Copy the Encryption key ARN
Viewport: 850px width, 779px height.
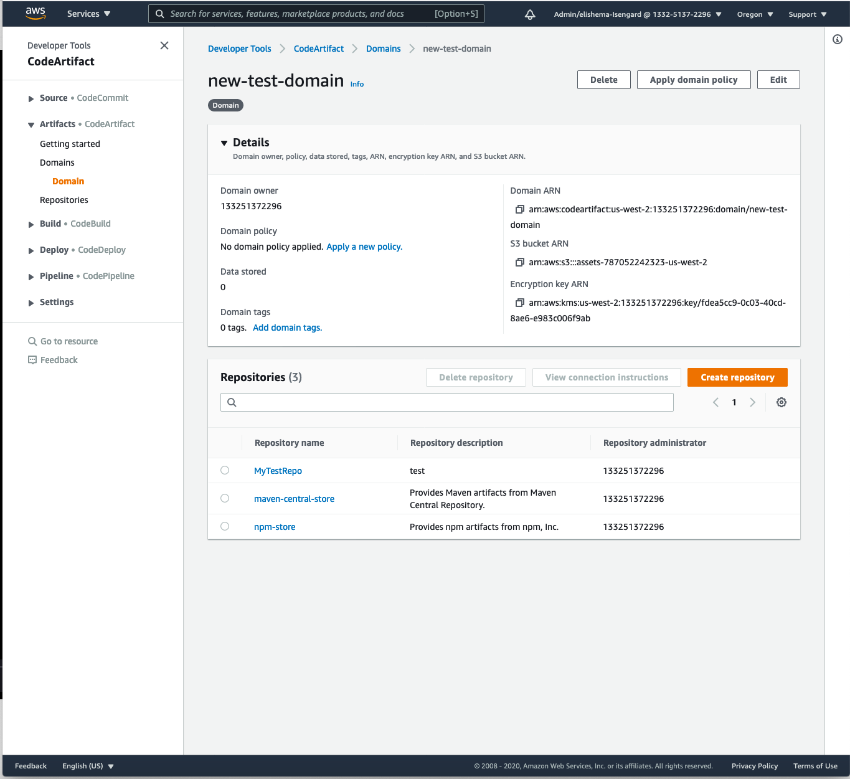(x=519, y=303)
